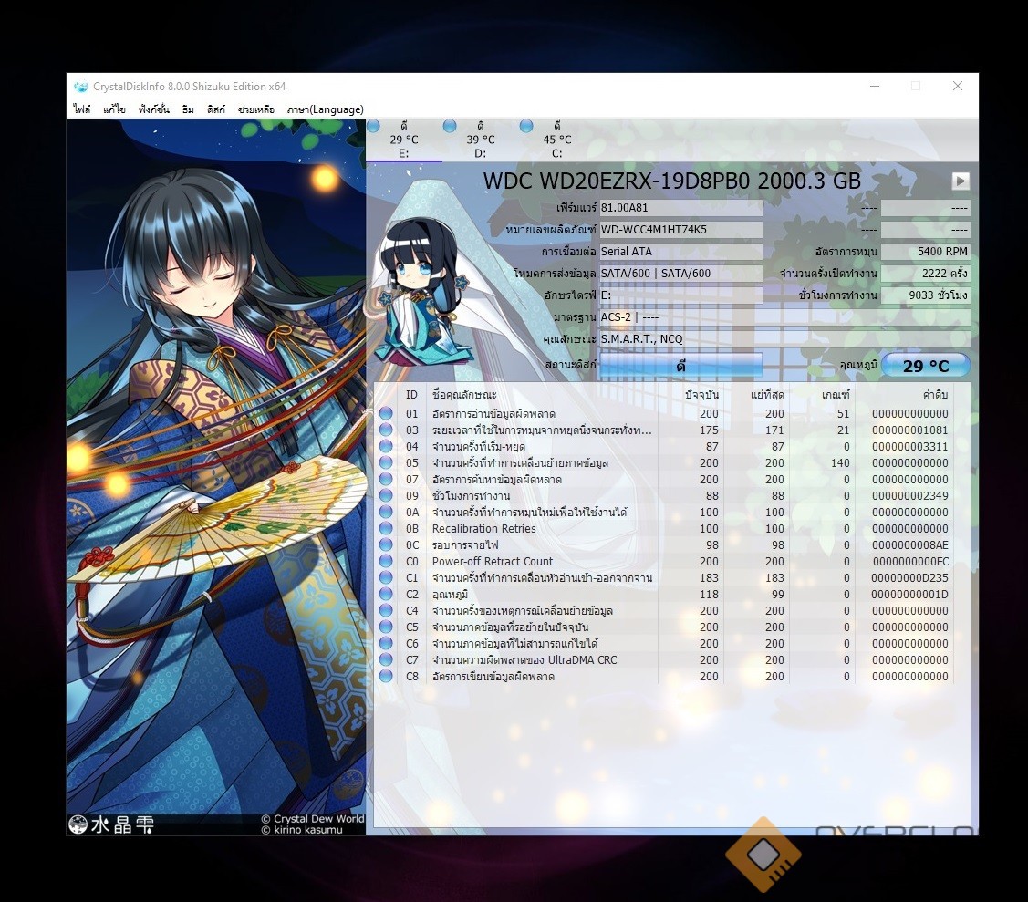This screenshot has width=1028, height=902.
Task: Click the interface field Serial ATA
Action: pos(680,251)
